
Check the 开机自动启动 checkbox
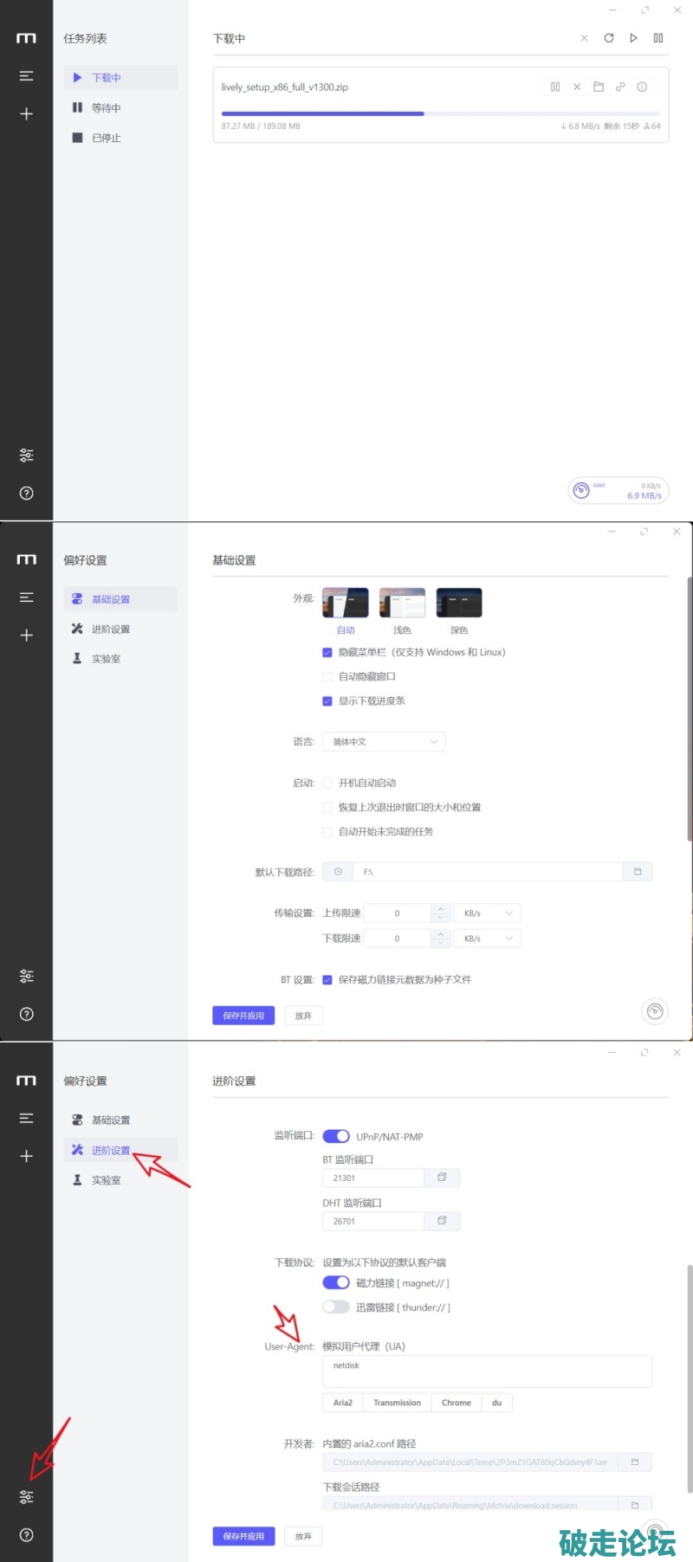[x=327, y=783]
